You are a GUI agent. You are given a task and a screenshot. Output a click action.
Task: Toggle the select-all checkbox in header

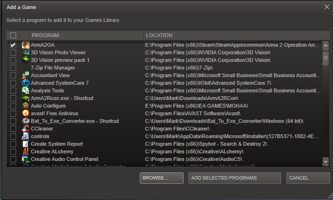coord(13,35)
